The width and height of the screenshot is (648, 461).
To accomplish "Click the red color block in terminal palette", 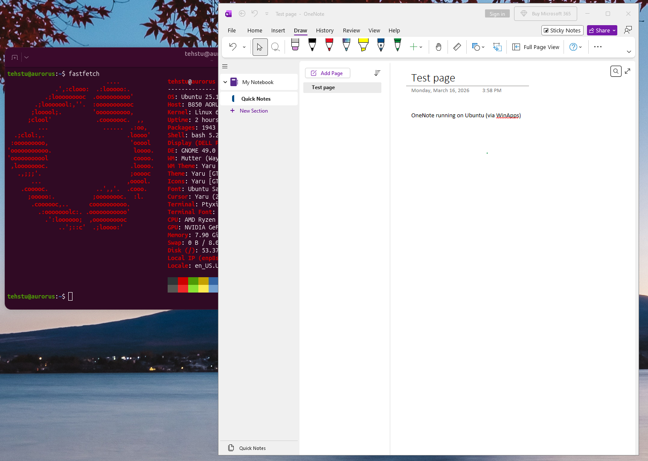I will coord(183,281).
